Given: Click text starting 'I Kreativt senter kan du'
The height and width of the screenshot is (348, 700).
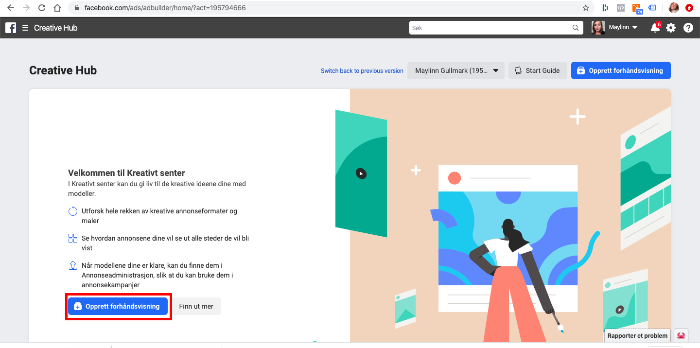Looking at the screenshot, I should (x=157, y=189).
